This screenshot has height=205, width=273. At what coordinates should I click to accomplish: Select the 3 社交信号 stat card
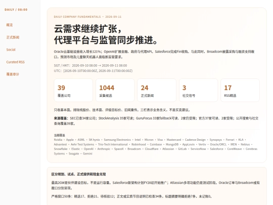pos(198,90)
